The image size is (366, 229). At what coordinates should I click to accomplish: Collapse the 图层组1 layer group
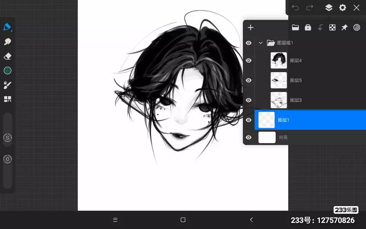point(261,43)
